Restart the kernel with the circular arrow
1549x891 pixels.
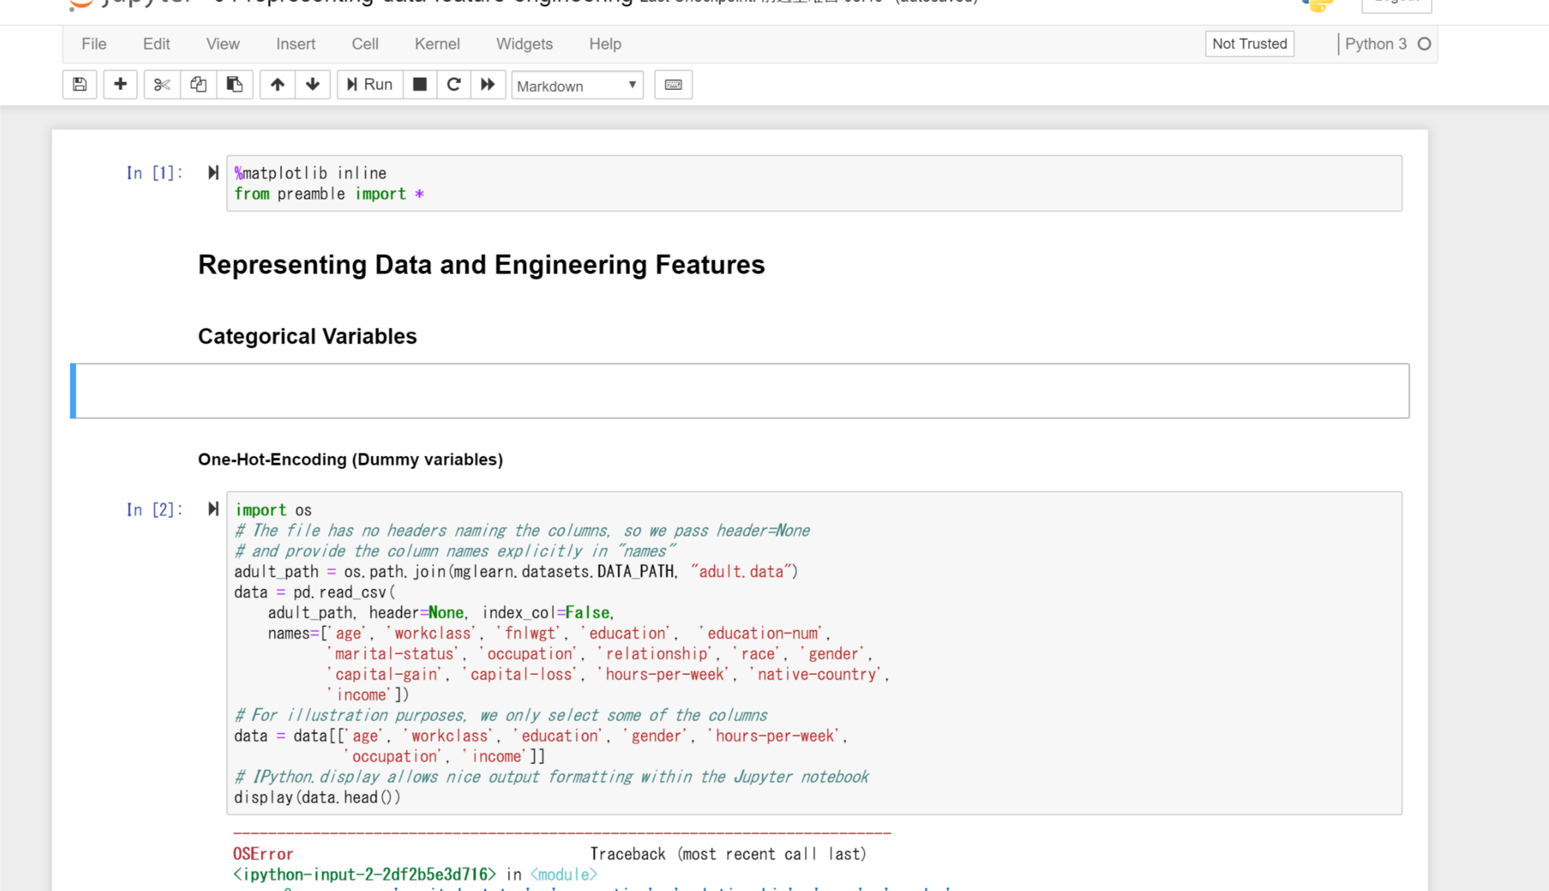[x=453, y=85]
